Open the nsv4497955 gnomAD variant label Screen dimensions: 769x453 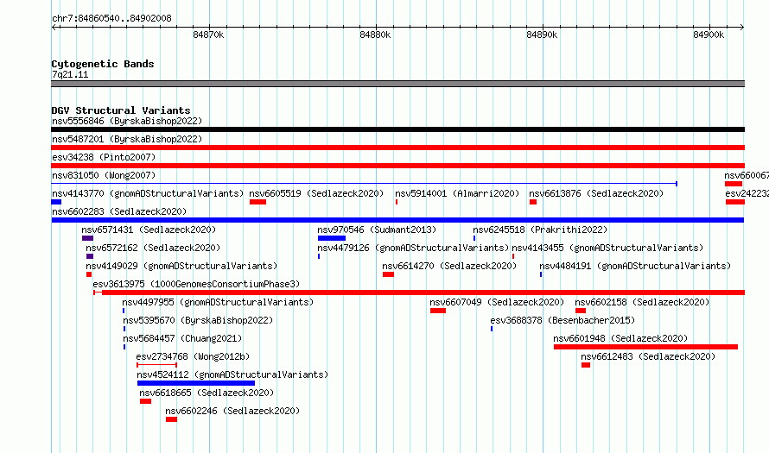click(x=218, y=302)
